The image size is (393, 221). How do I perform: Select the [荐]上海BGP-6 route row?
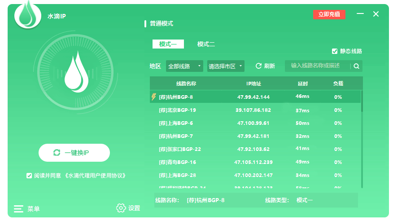coord(255,123)
